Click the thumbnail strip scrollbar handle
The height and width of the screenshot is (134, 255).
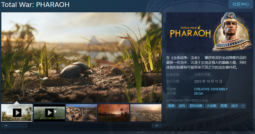20,125
